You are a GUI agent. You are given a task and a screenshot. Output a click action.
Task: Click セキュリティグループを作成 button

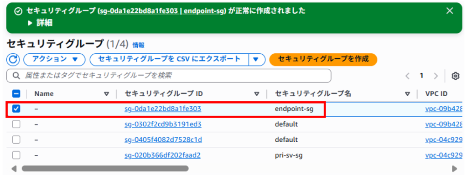(x=323, y=59)
